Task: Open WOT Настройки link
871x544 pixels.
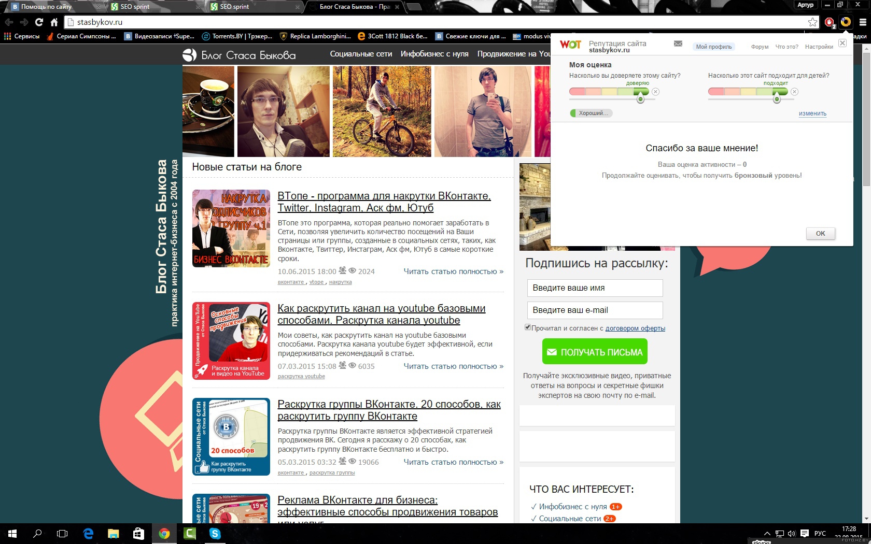Action: click(x=819, y=47)
